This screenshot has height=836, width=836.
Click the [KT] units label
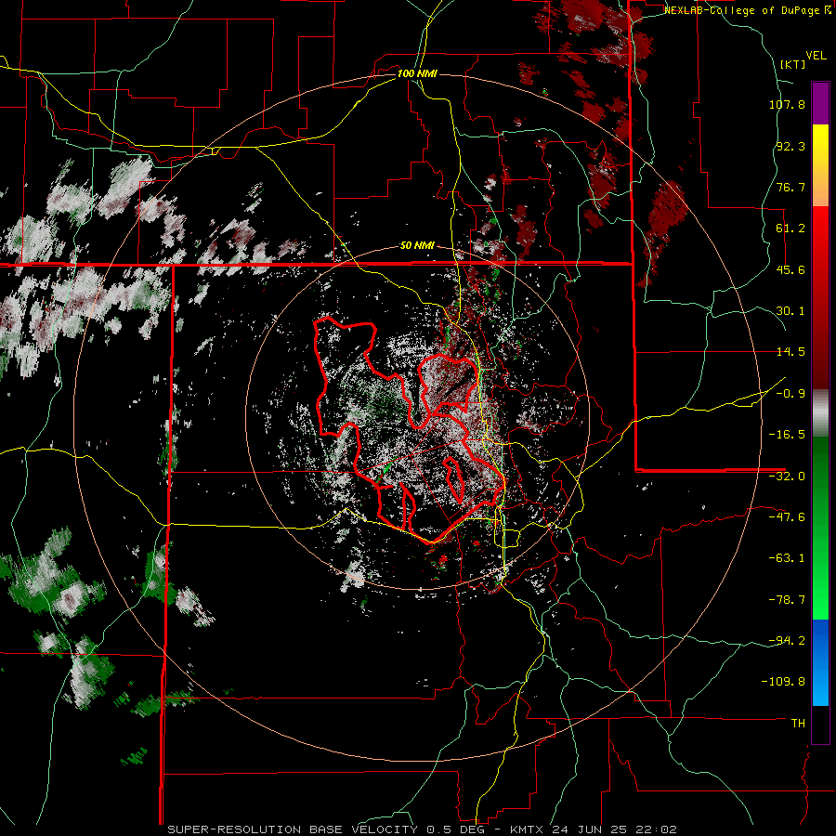[793, 64]
